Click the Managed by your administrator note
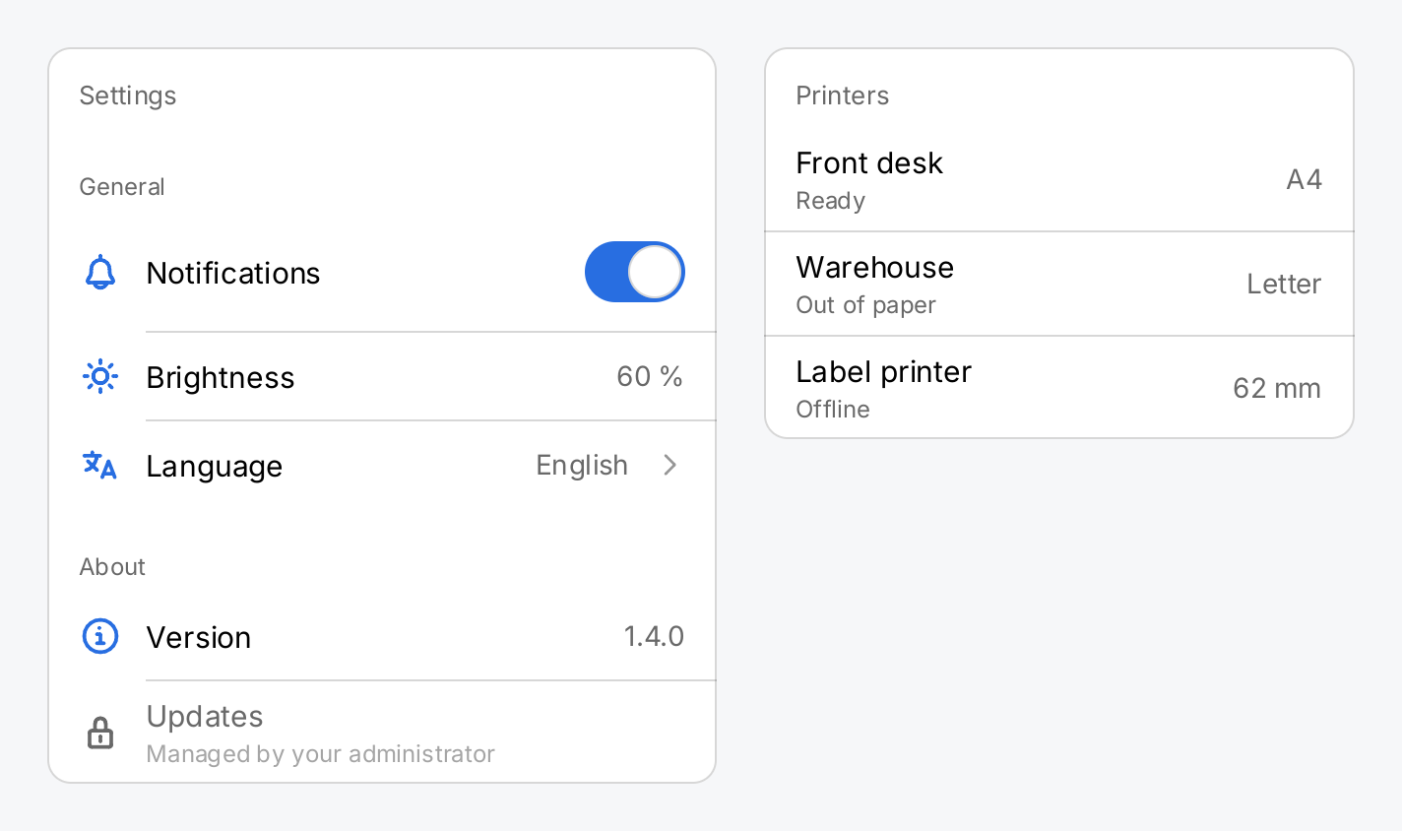 [x=321, y=753]
